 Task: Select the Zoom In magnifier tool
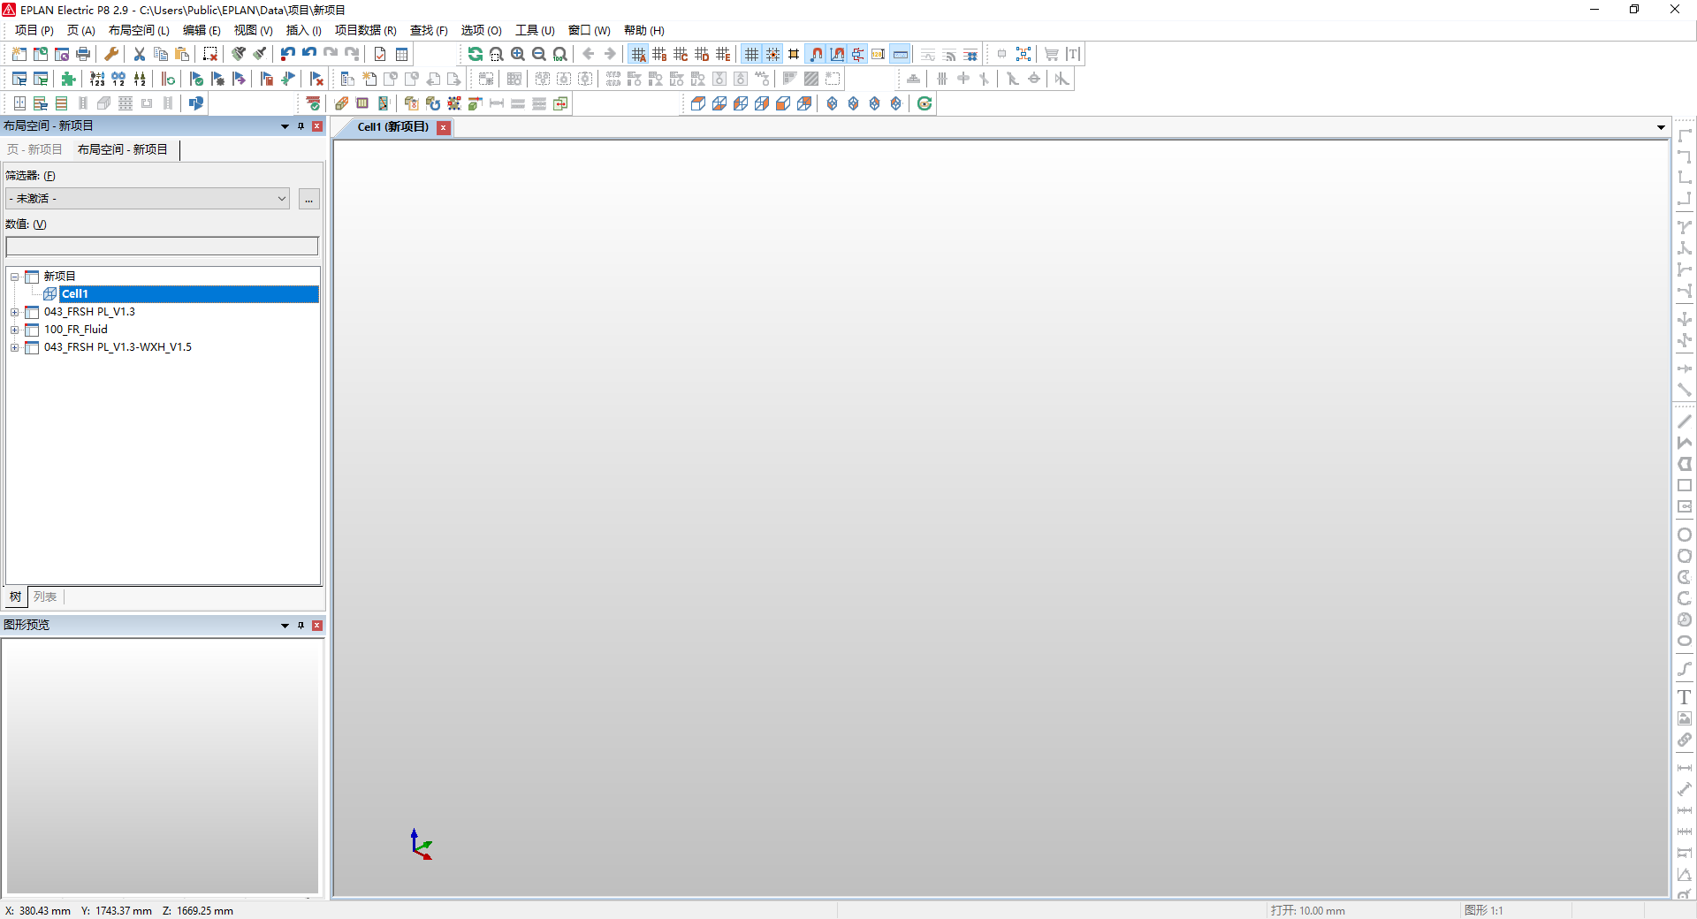click(517, 53)
